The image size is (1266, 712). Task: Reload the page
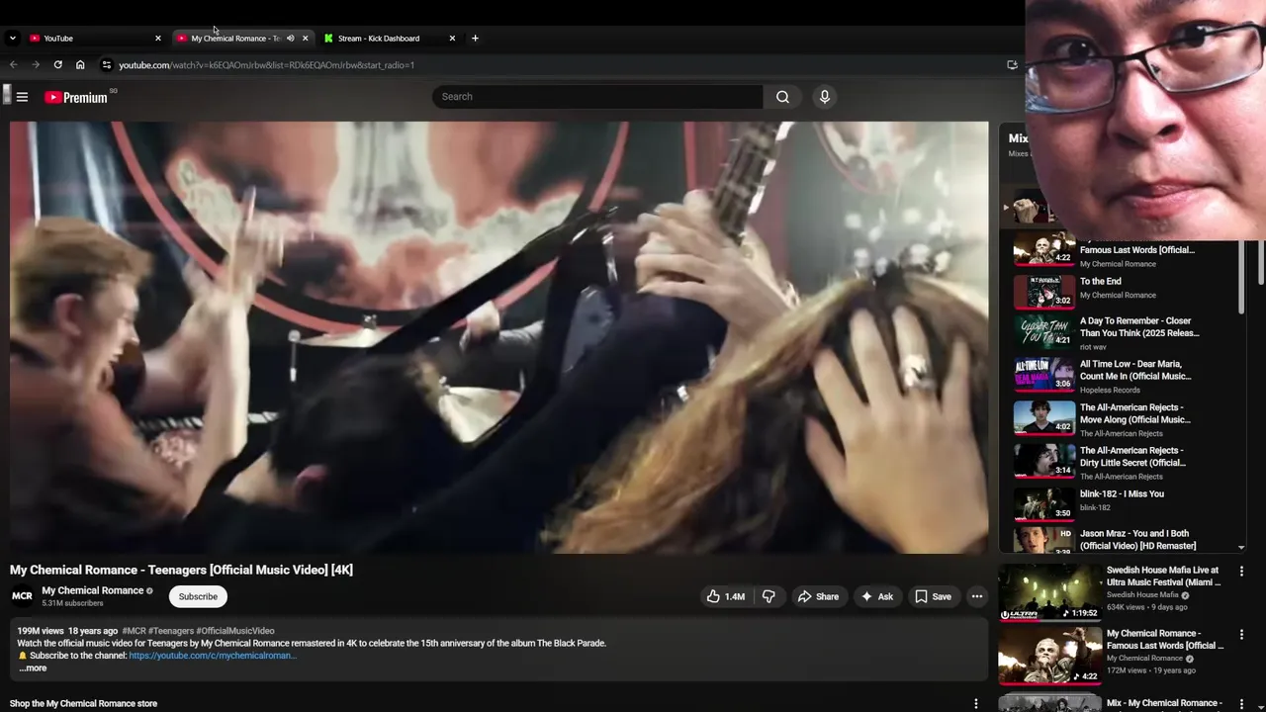tap(58, 65)
